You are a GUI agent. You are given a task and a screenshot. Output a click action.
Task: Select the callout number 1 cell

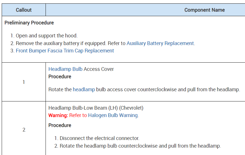tap(24, 82)
